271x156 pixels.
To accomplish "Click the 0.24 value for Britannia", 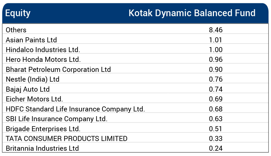I will (x=216, y=148).
